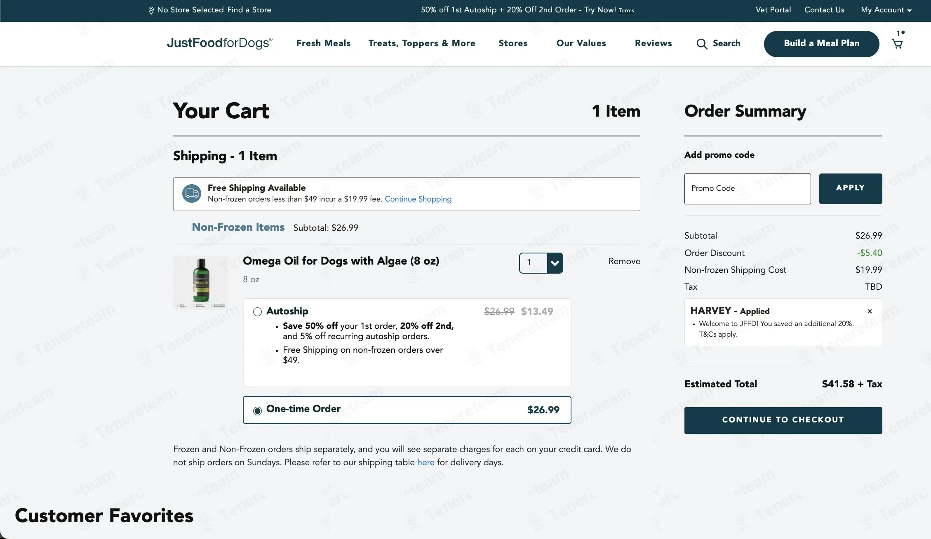Go to the Reviews page
931x539 pixels.
point(653,43)
